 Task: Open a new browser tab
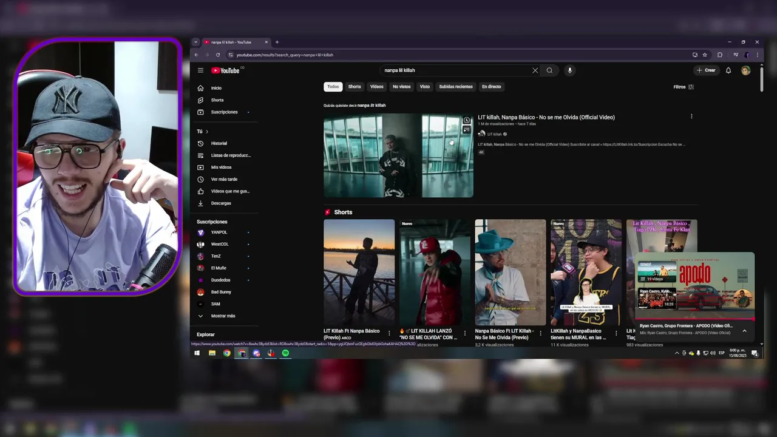pyautogui.click(x=277, y=42)
